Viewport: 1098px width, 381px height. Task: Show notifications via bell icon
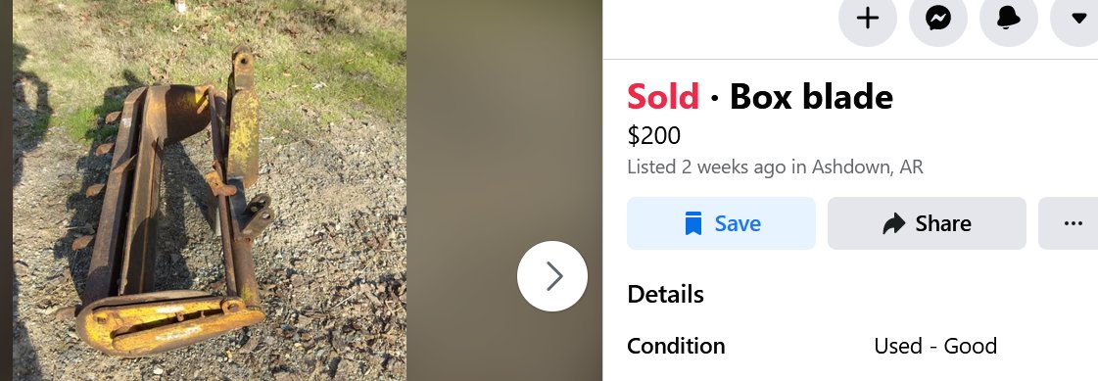(1008, 19)
